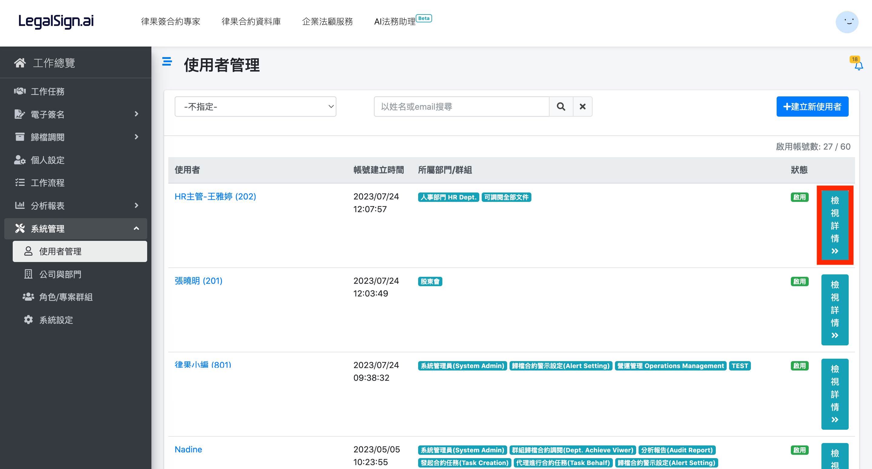Open user link 律果小編 (801)
This screenshot has width=872, height=469.
[x=203, y=365]
